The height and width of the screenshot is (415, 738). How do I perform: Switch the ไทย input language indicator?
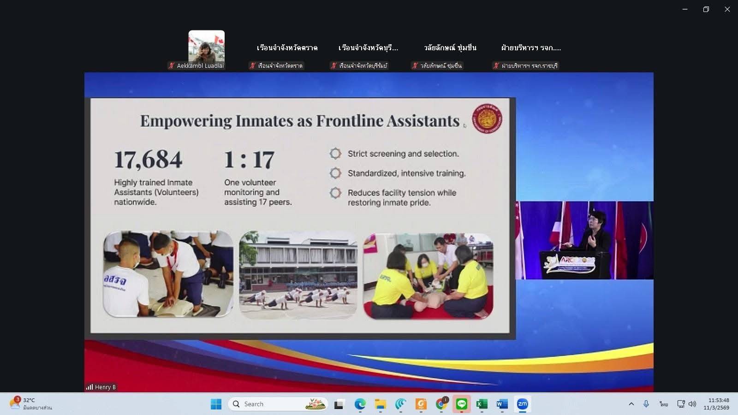click(x=663, y=404)
